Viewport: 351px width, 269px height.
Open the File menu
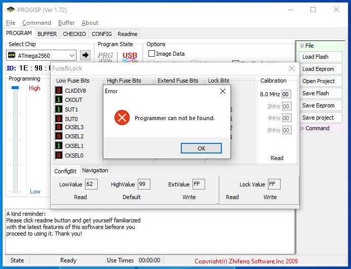[11, 23]
